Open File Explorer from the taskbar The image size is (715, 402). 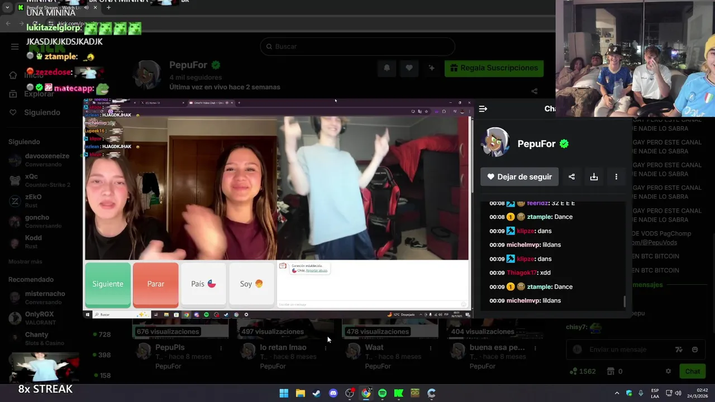click(300, 393)
